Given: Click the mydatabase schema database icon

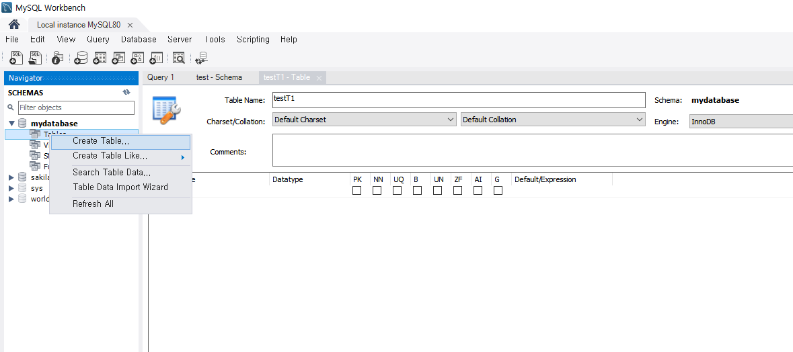Looking at the screenshot, I should (22, 123).
